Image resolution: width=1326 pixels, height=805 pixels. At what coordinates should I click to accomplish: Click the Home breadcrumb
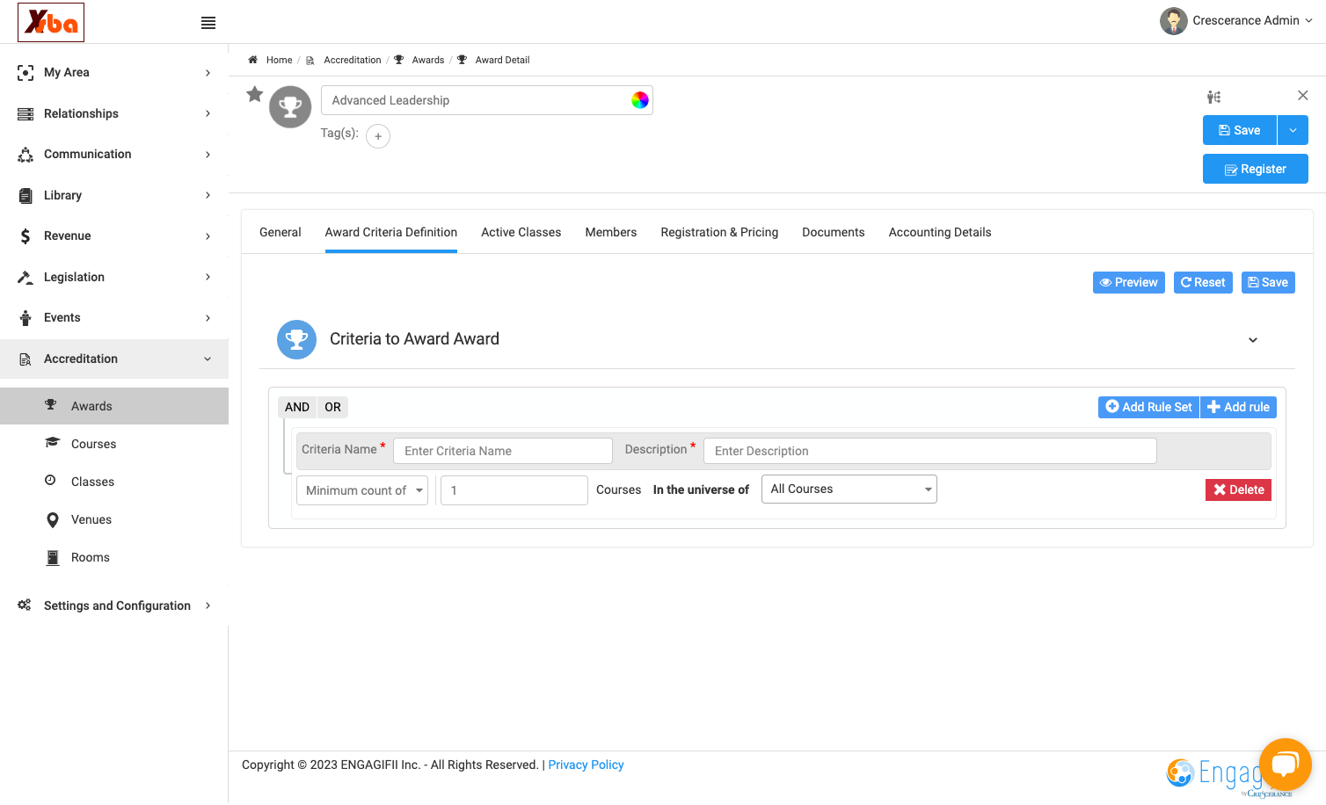point(279,60)
